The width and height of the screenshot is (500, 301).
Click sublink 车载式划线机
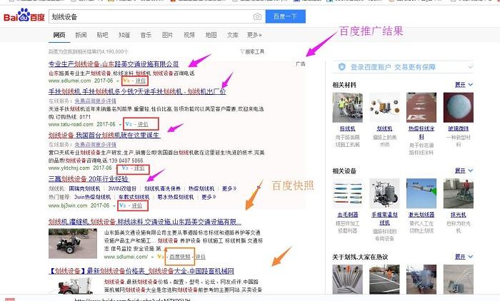[x=134, y=197]
